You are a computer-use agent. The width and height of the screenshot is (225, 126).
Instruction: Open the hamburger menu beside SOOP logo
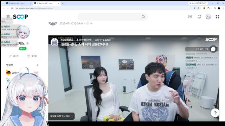(x=8, y=17)
